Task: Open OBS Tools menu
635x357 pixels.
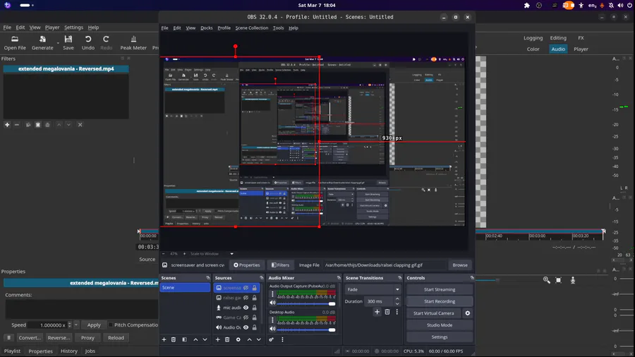Action: [x=278, y=28]
